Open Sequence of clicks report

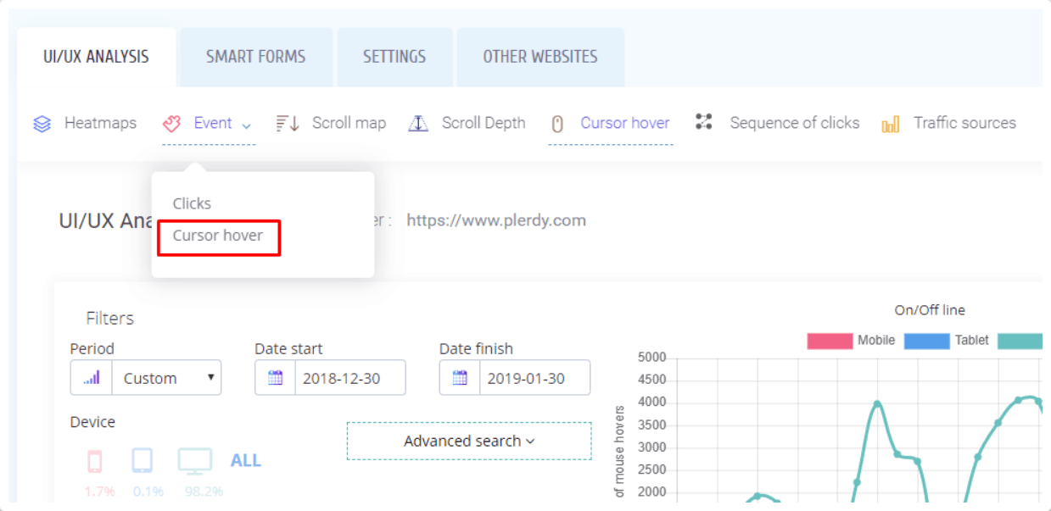(x=795, y=123)
